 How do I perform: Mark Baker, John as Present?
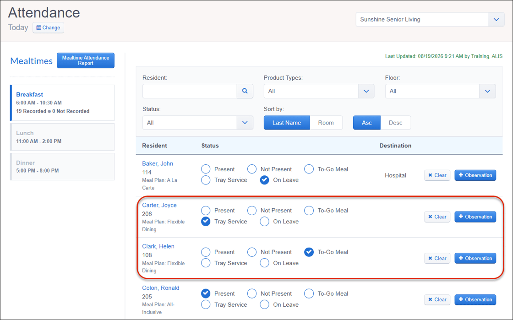[206, 169]
